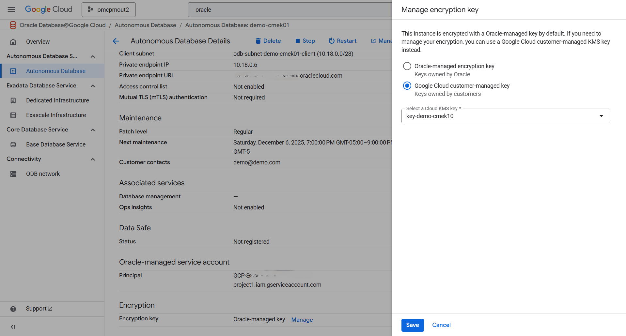Click the demo@demo.com customer contact value
This screenshot has width=626, height=336.
pyautogui.click(x=257, y=162)
